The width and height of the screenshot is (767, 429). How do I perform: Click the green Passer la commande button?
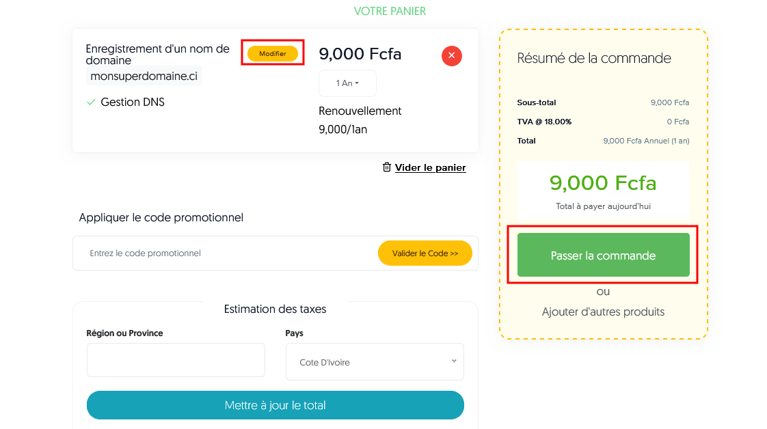coord(603,255)
